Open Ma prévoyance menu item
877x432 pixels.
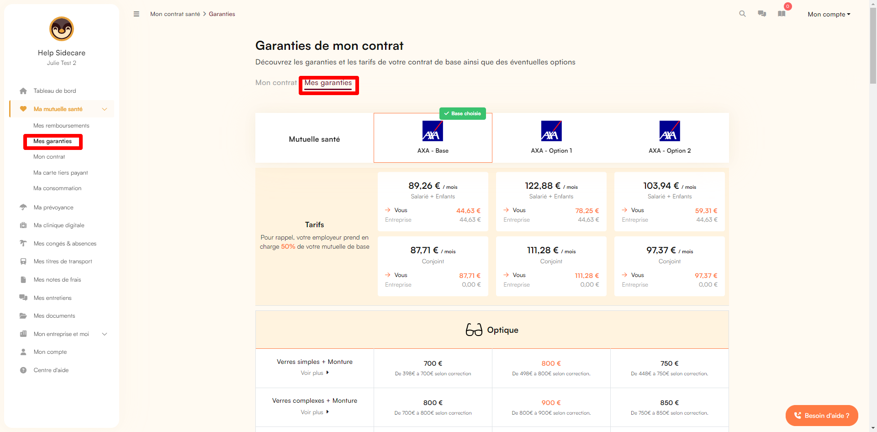tap(53, 208)
